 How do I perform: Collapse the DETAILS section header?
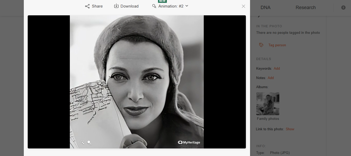263,59
